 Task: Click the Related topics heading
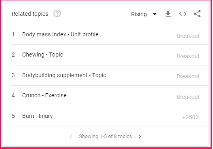[30, 14]
